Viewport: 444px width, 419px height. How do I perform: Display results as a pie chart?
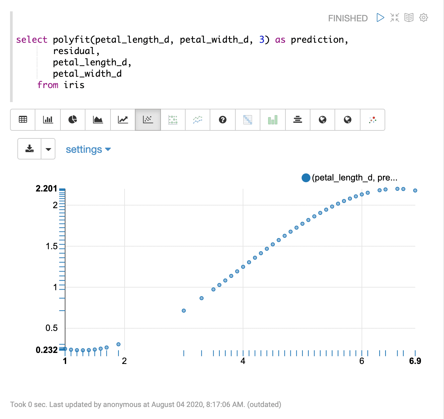pyautogui.click(x=73, y=120)
